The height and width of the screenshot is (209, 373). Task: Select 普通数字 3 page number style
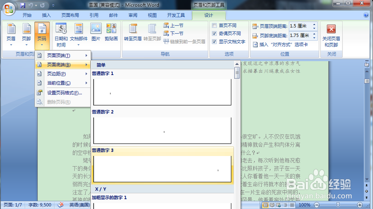[x=162, y=165]
